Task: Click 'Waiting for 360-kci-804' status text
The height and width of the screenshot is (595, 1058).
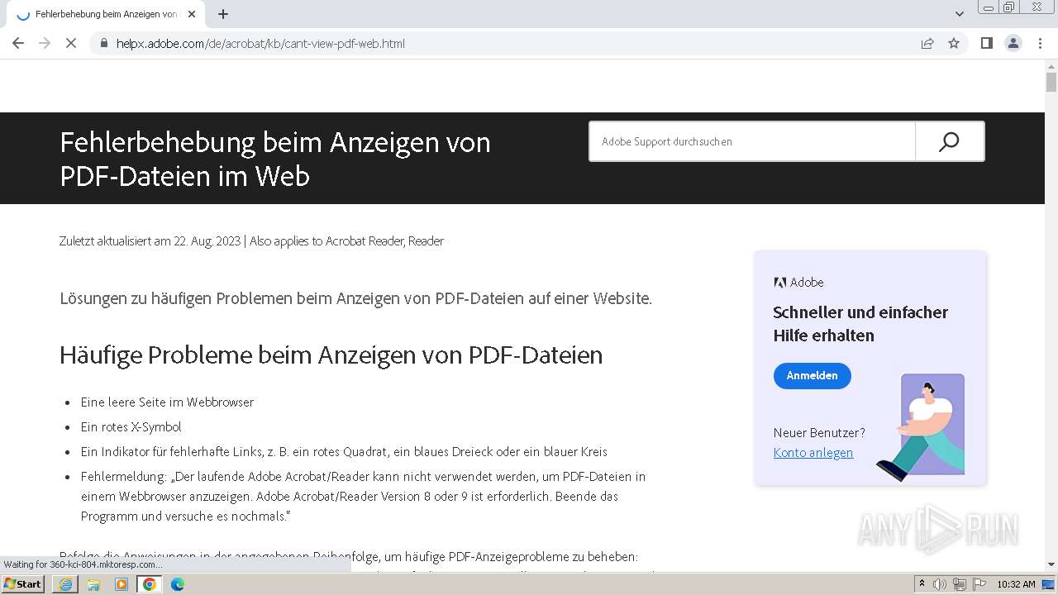Action: click(x=83, y=564)
